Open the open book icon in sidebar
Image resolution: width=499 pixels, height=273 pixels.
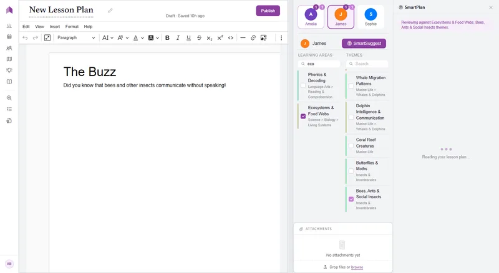pyautogui.click(x=9, y=82)
